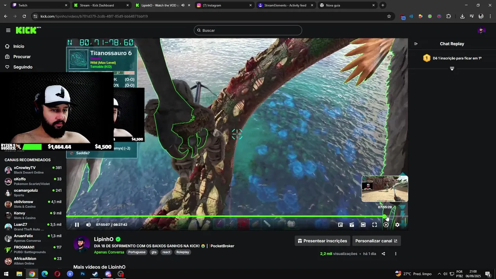Enable picture-in-picture mini player
This screenshot has width=496, height=279.
tap(341, 225)
